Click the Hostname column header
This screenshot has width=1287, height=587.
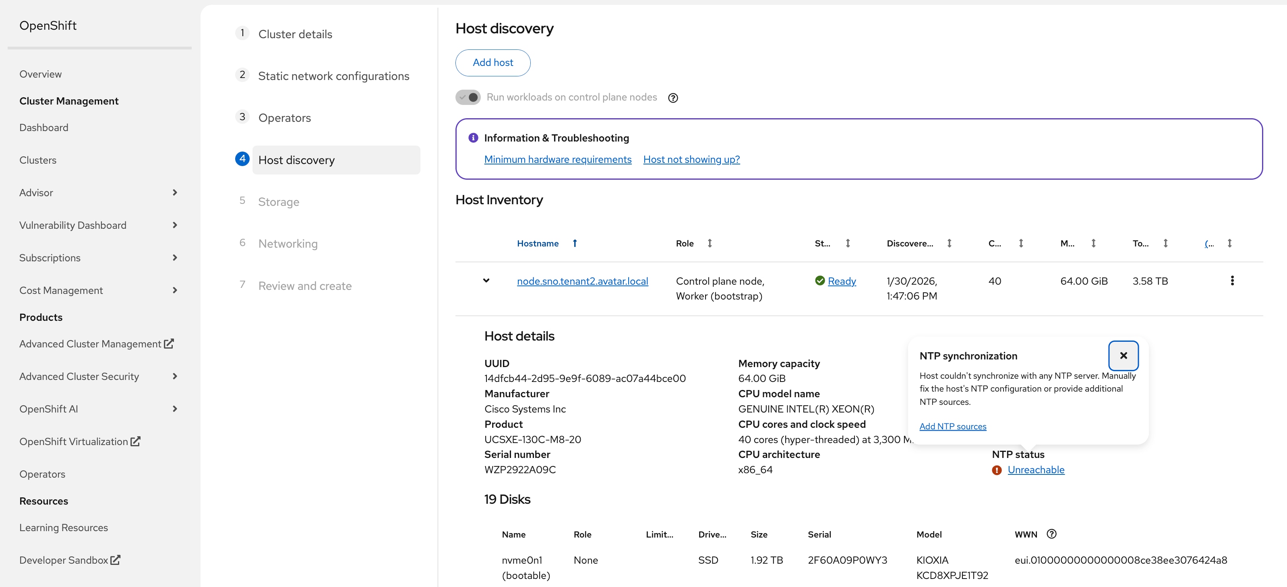point(538,243)
